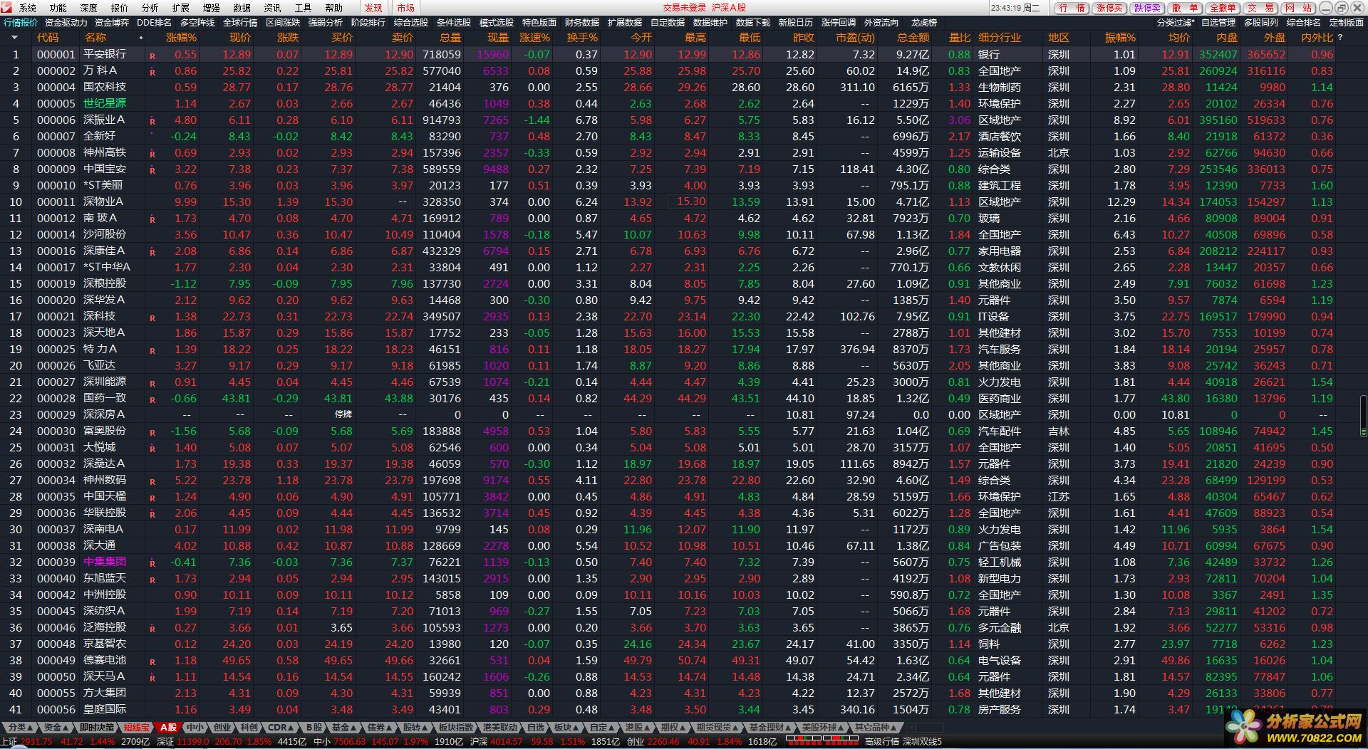Click the dot column header after 名称
The height and width of the screenshot is (749, 1368).
[141, 38]
